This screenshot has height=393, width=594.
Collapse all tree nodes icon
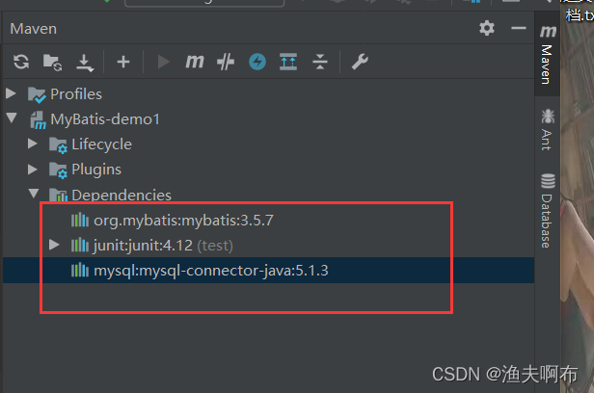pos(320,62)
